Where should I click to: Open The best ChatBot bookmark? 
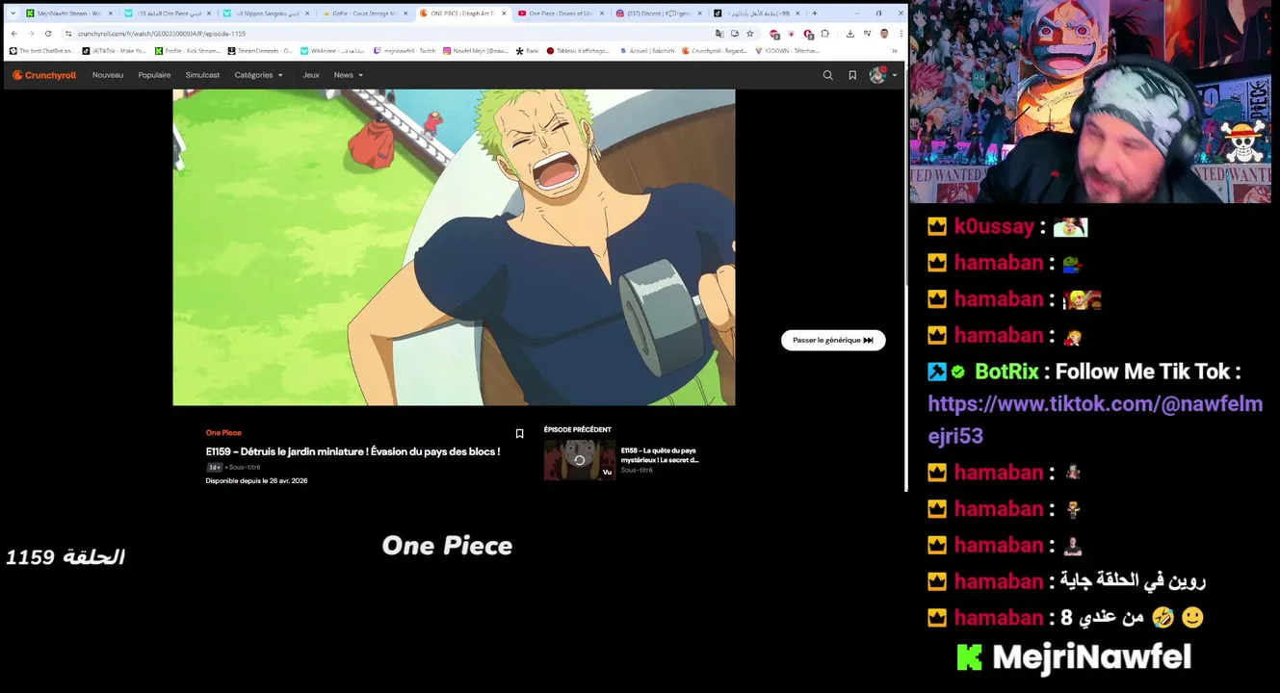click(x=41, y=51)
